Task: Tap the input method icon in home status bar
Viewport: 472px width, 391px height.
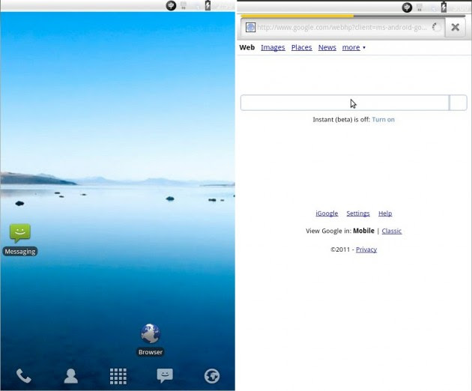Action: pos(171,5)
